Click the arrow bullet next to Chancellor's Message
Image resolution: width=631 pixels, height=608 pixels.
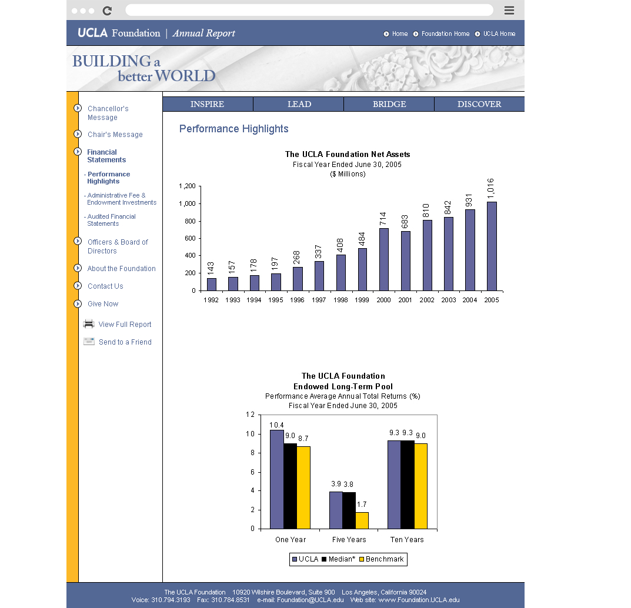77,108
